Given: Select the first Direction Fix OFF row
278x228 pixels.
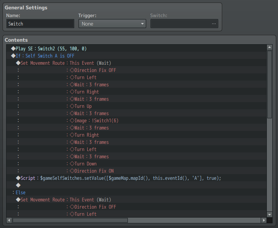Looking at the screenshot, I should [136, 70].
